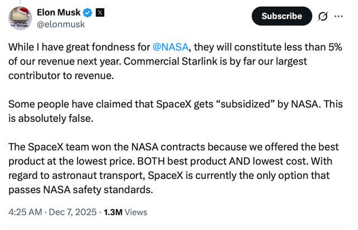Open the three-dot more options menu
Viewport: 358px width, 230px height.
[x=338, y=16]
